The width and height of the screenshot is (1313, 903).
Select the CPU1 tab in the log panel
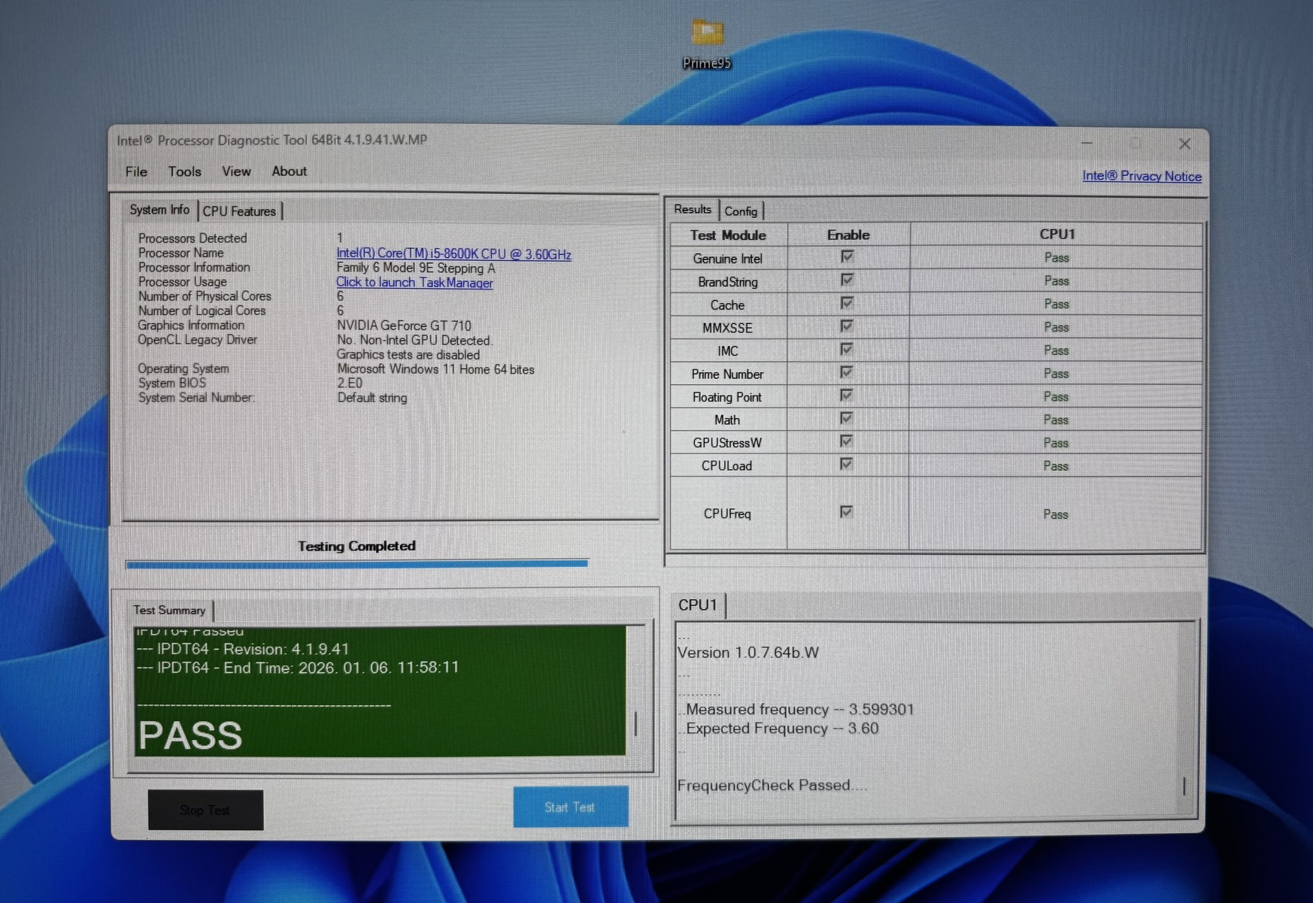coord(698,605)
